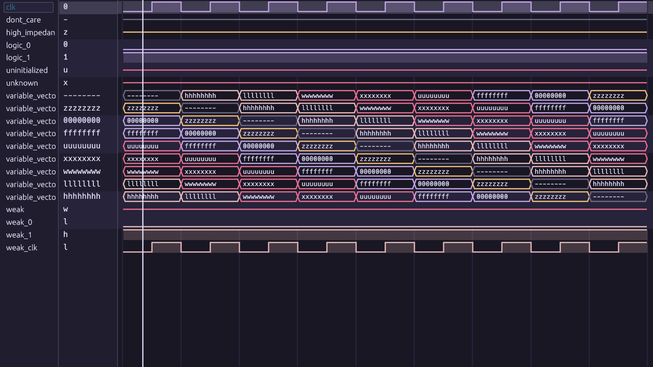
Task: Select the clk signal name
Action: click(11, 7)
